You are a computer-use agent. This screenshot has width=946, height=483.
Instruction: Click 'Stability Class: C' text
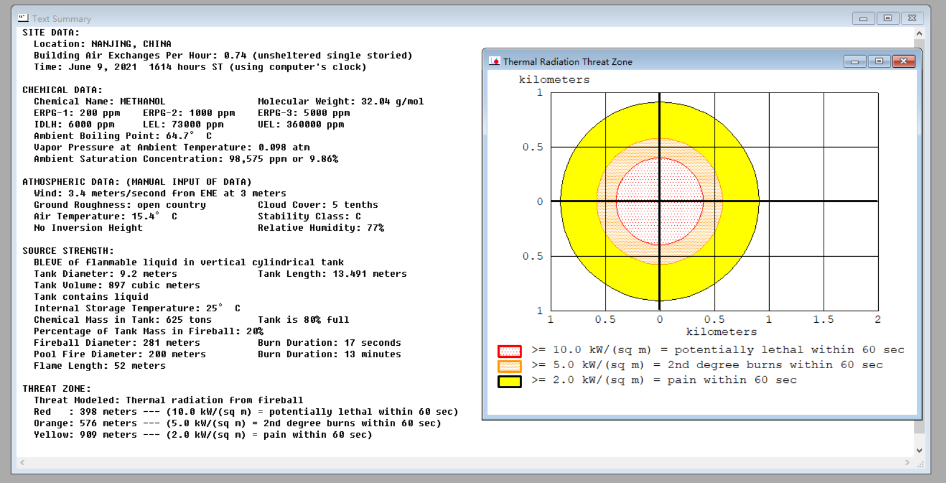pyautogui.click(x=310, y=217)
